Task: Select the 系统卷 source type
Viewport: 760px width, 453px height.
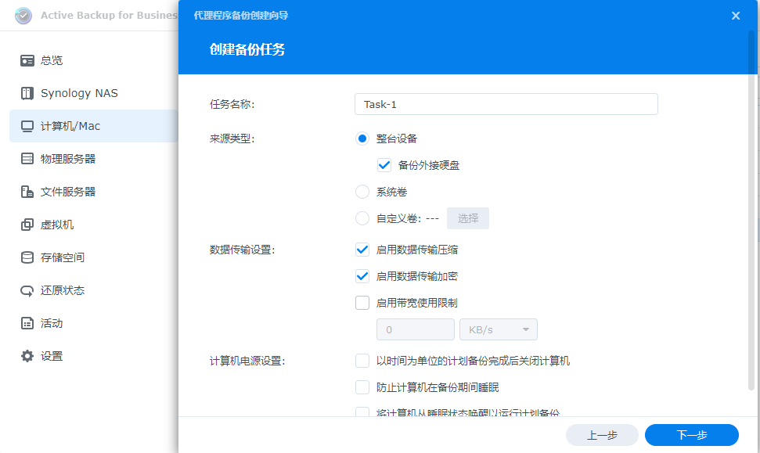Action: pyautogui.click(x=362, y=191)
